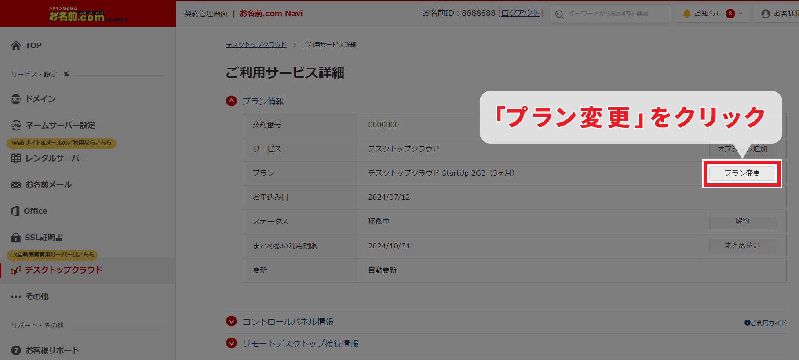
Task: Click the デスクトップクラウド chart icon
Action: click(x=16, y=270)
